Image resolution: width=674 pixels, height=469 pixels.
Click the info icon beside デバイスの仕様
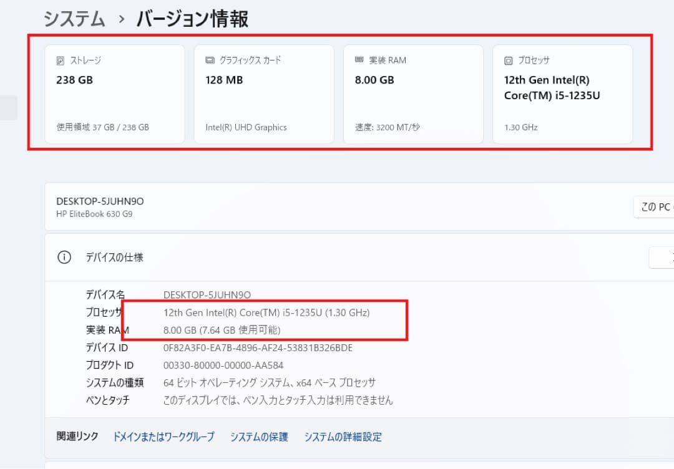(64, 257)
